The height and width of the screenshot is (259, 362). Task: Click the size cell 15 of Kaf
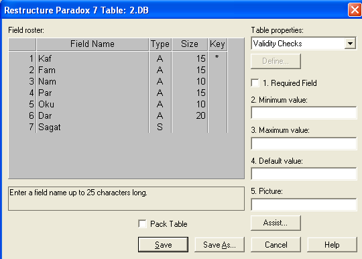tap(190, 58)
